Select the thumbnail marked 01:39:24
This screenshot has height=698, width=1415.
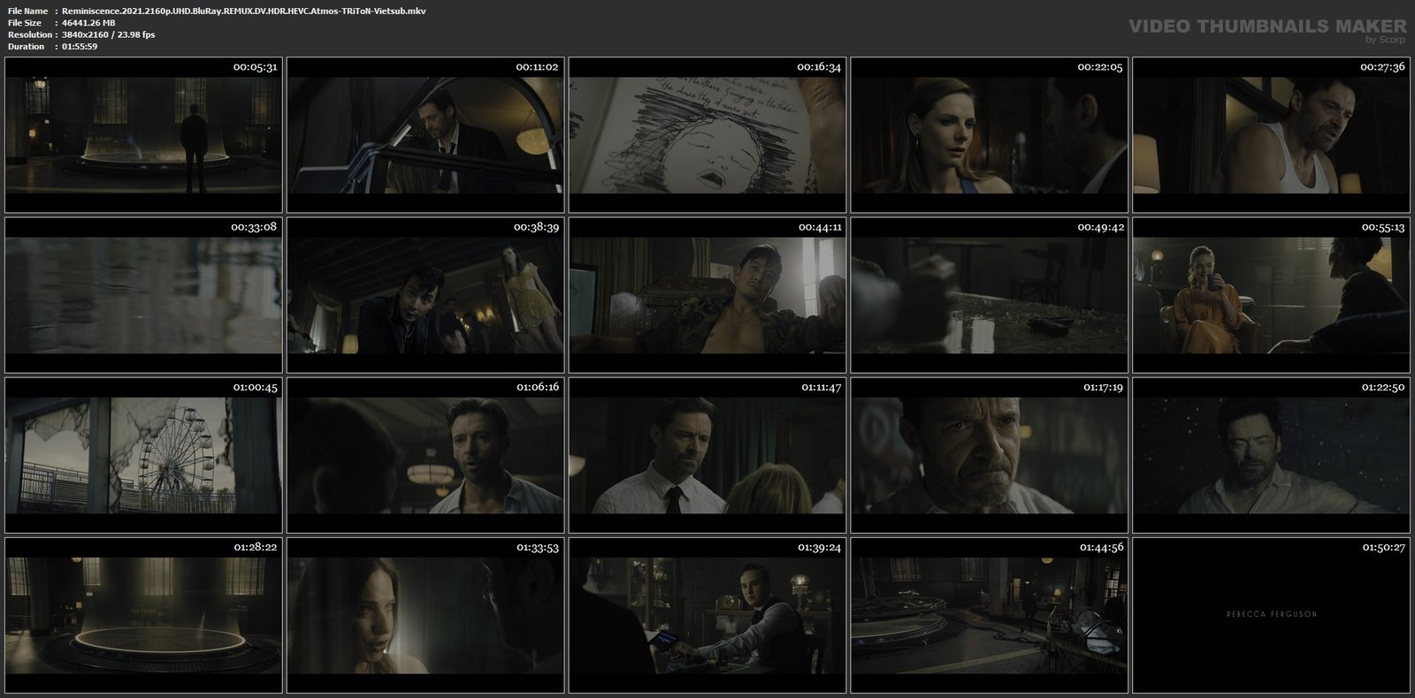tap(707, 615)
